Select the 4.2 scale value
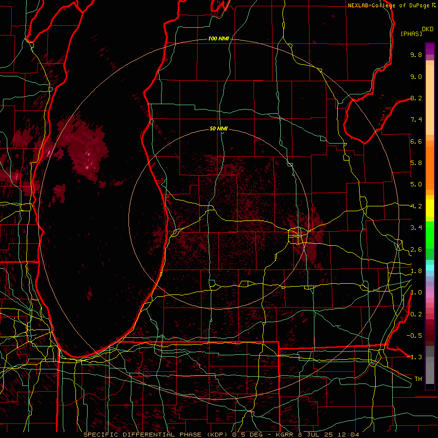Screen dimensions: 438x438 416,206
